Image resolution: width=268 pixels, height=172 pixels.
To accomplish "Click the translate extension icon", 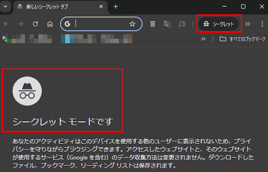I will 167,24.
